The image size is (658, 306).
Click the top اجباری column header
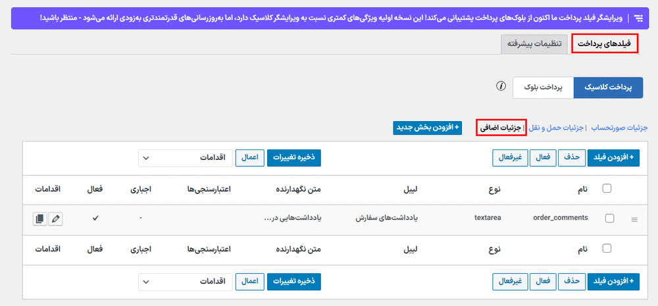coord(139,189)
